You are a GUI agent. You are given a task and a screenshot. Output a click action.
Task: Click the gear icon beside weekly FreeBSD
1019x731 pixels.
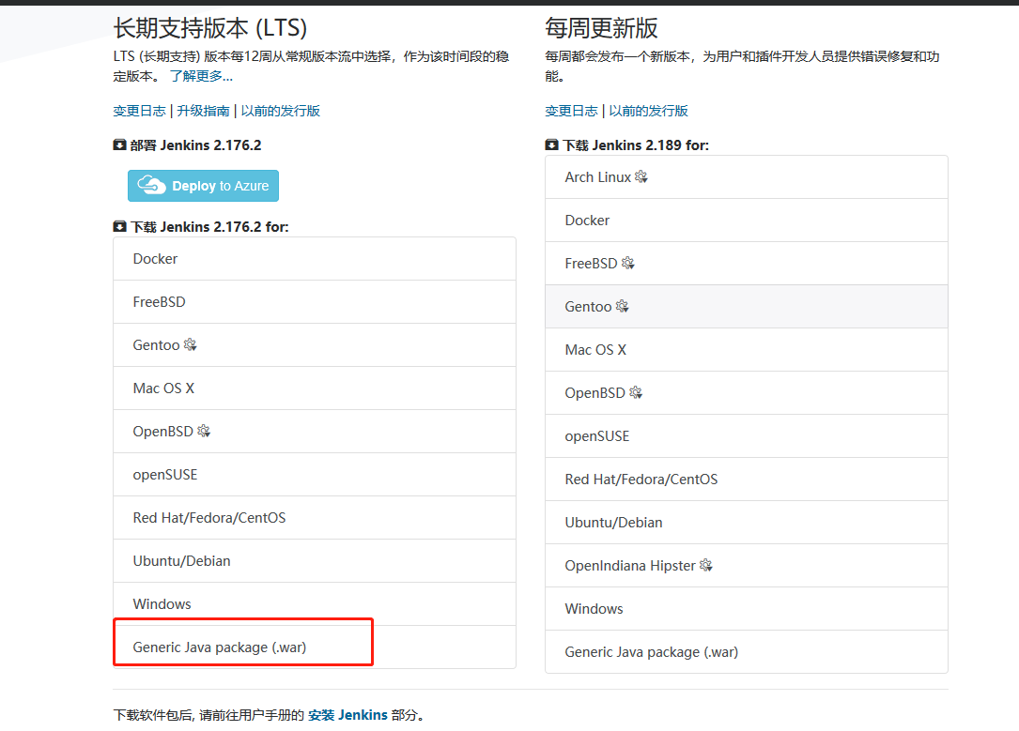tap(627, 263)
